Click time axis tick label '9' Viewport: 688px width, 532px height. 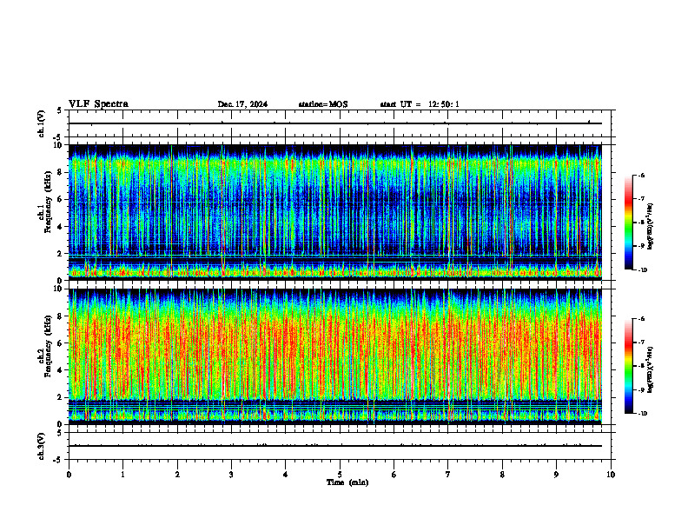556,475
